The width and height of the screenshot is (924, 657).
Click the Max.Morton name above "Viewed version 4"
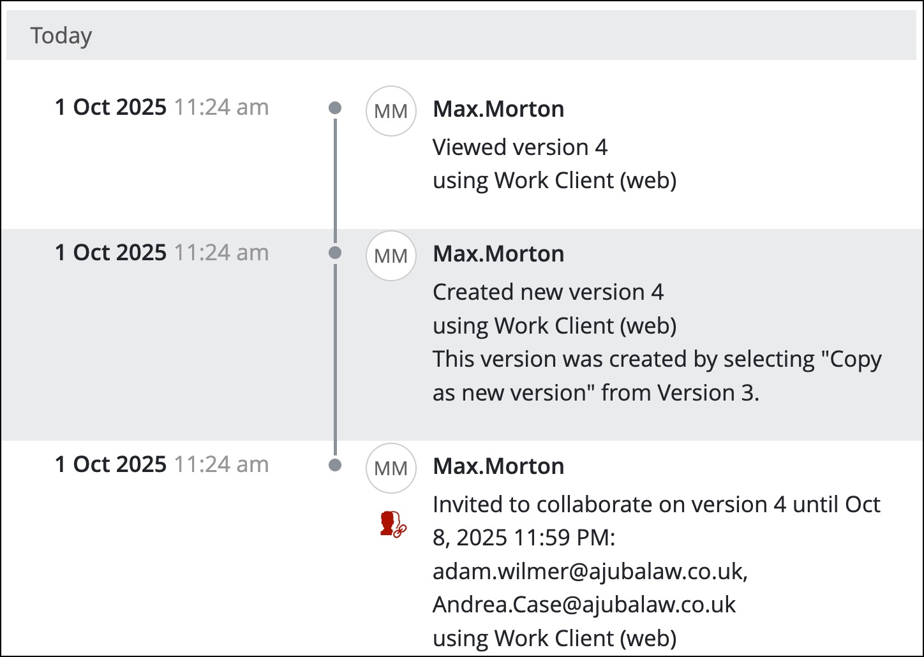498,109
